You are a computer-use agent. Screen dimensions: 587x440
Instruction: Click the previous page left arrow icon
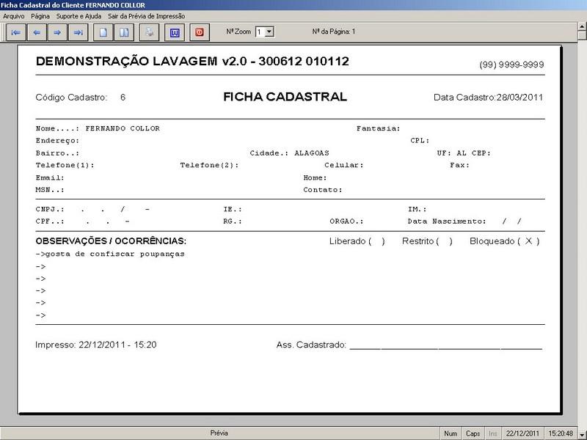pyautogui.click(x=37, y=32)
